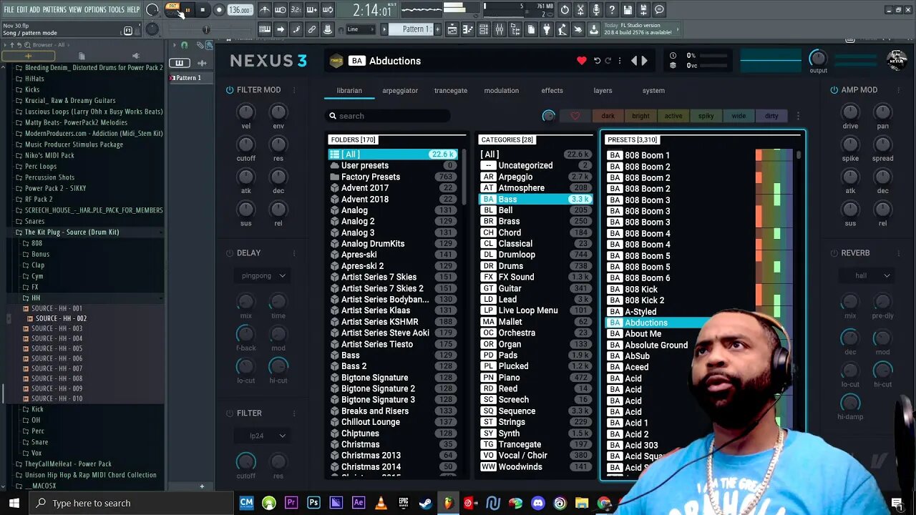Open the piano roll view icon
This screenshot has width=916, height=515.
pyautogui.click(x=468, y=29)
